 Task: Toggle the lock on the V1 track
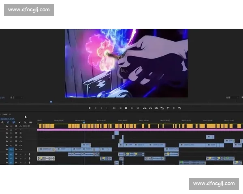pos(7,149)
